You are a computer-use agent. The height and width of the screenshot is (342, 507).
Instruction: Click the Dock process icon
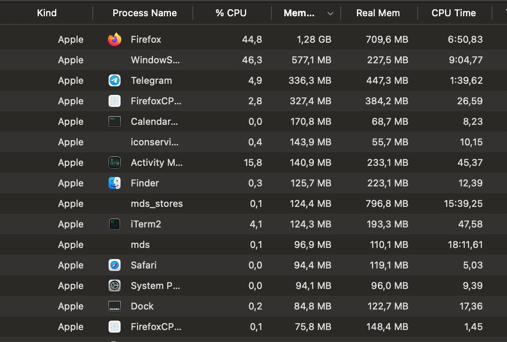click(x=115, y=306)
